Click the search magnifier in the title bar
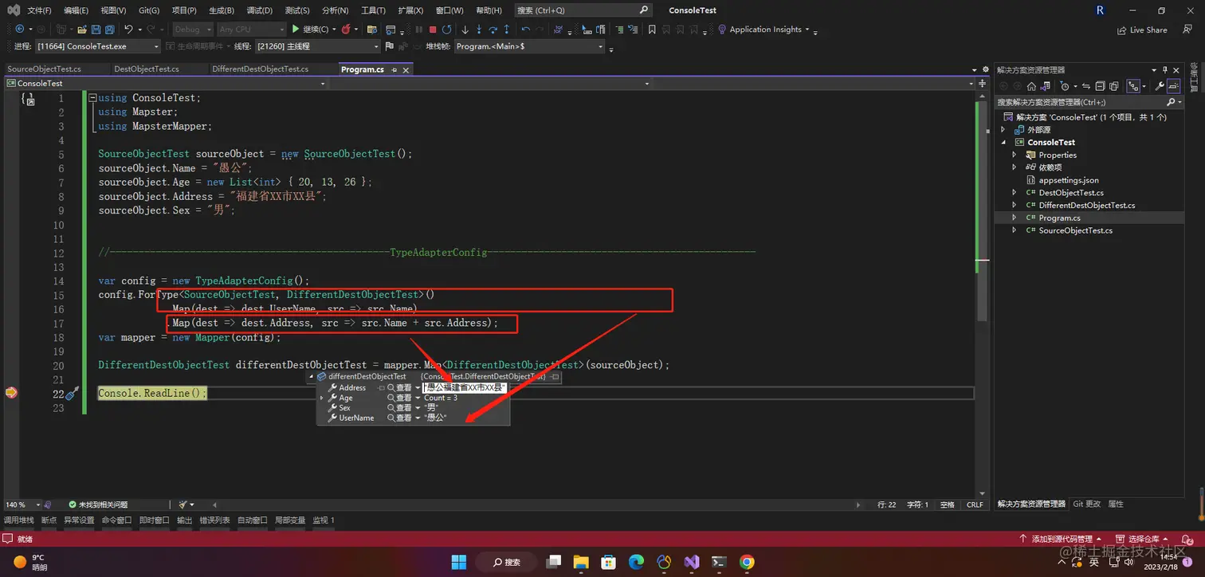This screenshot has height=577, width=1205. 644,10
